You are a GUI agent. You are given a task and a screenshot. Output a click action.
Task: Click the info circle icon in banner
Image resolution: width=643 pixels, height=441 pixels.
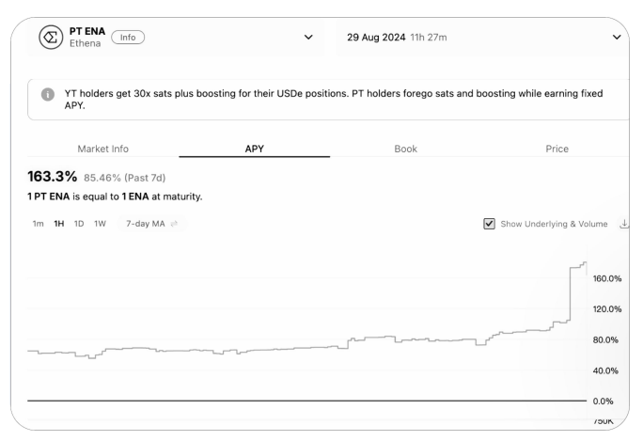tap(48, 94)
